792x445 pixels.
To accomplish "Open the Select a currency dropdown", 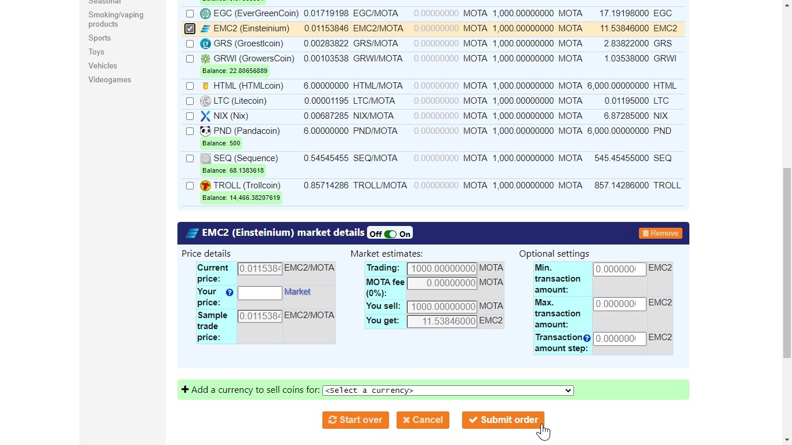I will pyautogui.click(x=448, y=391).
